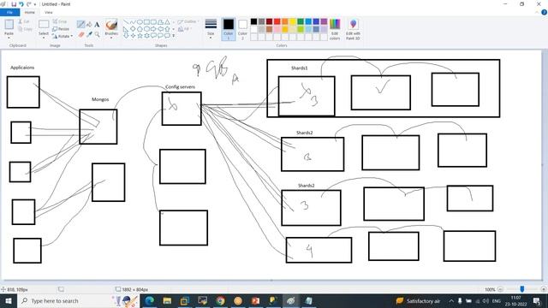Image resolution: width=548 pixels, height=308 pixels.
Task: Select the Rectangle shape
Action: [146, 22]
